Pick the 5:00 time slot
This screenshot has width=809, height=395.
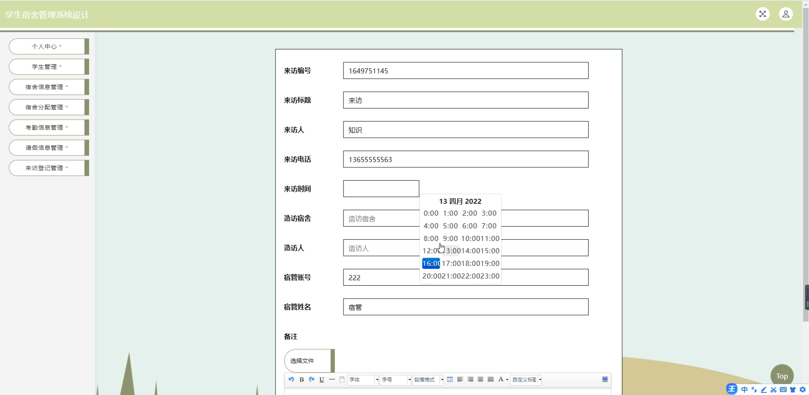pos(450,226)
